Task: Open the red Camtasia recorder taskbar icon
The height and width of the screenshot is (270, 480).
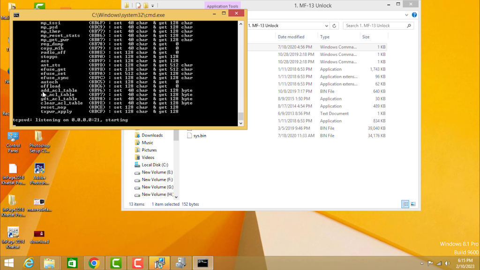Action: [138, 263]
